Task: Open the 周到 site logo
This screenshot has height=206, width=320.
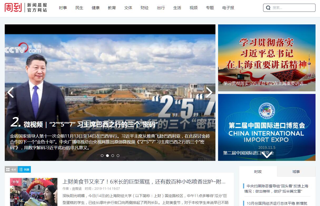Action: [x=13, y=7]
